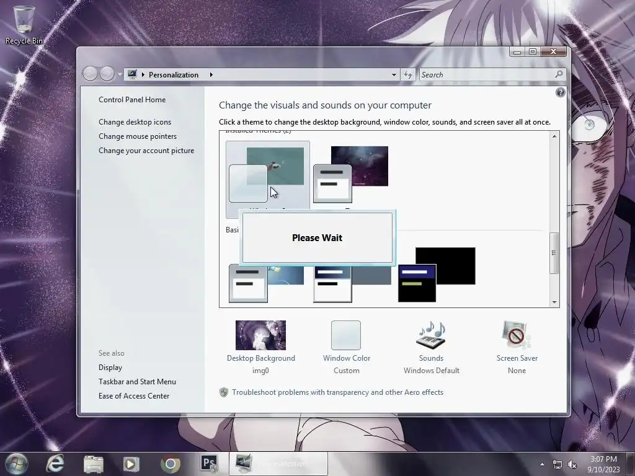Click the network tray icon

coord(557,465)
